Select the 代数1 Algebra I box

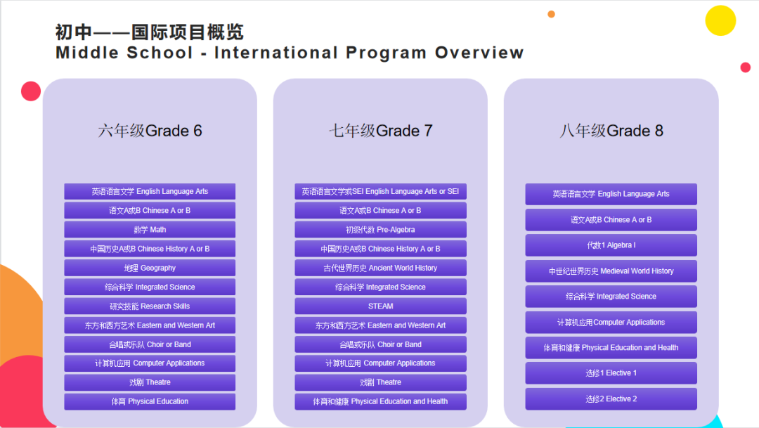[x=611, y=245]
